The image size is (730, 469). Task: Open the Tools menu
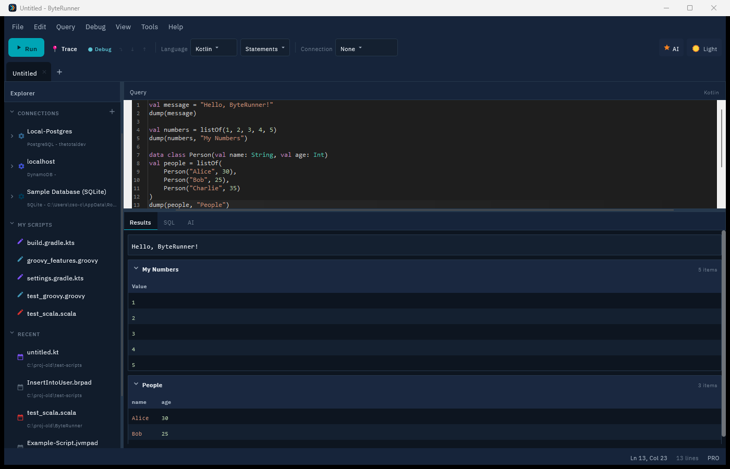pos(150,27)
